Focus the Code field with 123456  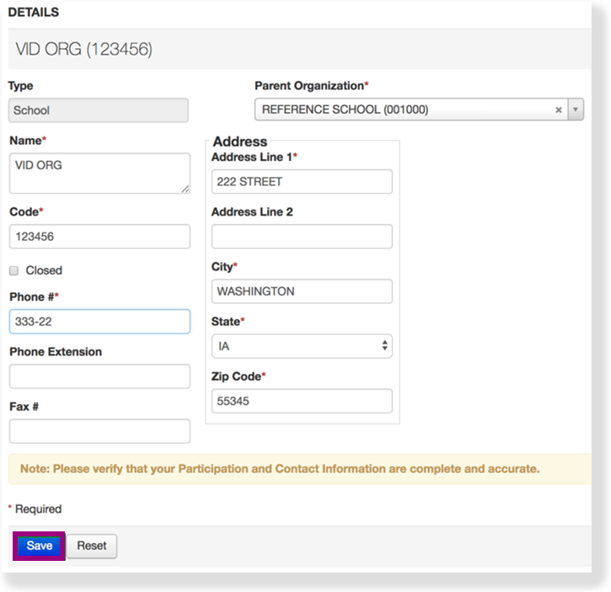[99, 237]
